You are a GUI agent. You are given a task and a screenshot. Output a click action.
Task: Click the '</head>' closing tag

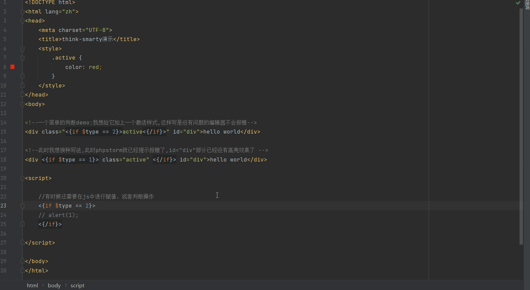click(37, 95)
